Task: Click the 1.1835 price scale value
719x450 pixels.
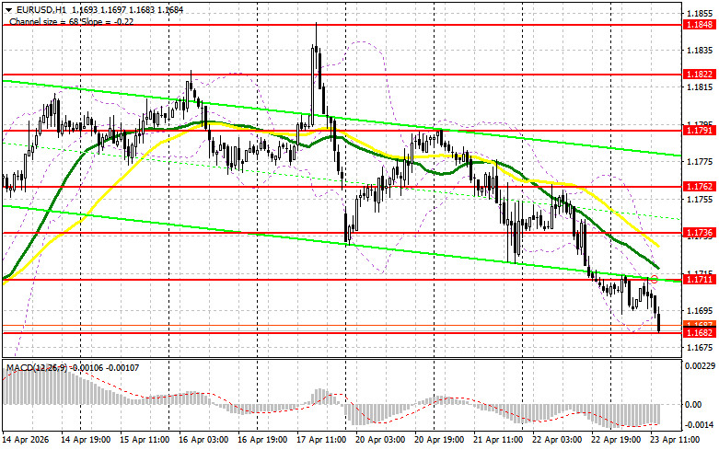Action: (701, 50)
